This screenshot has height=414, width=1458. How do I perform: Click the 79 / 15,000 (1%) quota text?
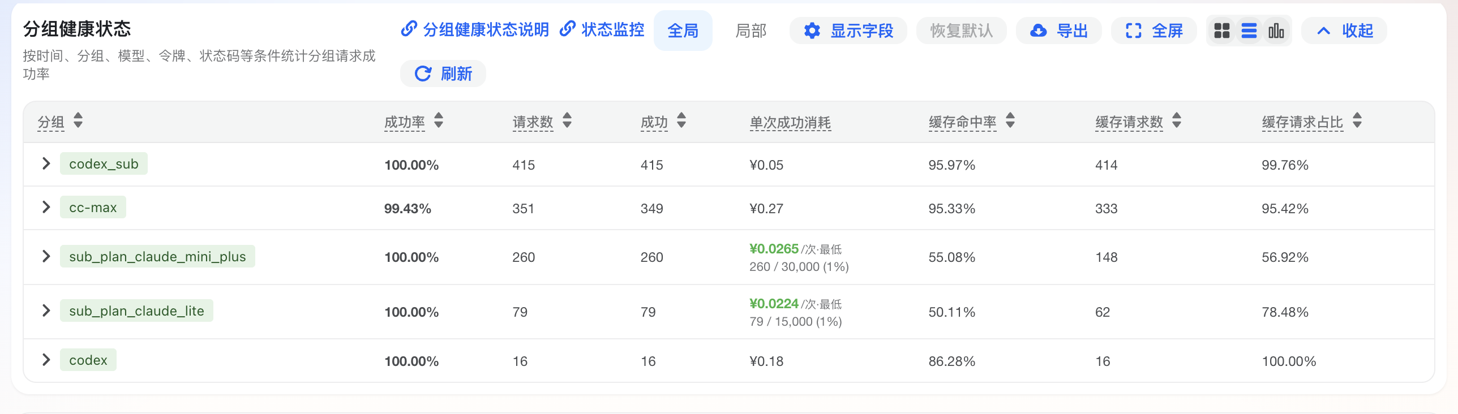[796, 322]
